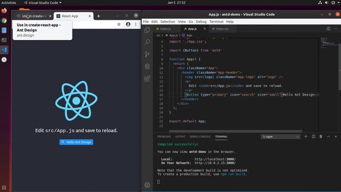Viewport: 341px width, 192px height.
Task: Open the 10.0.2.15:3000 network link
Action: click(215, 163)
